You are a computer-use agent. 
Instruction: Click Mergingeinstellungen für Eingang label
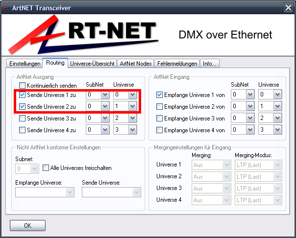point(193,147)
